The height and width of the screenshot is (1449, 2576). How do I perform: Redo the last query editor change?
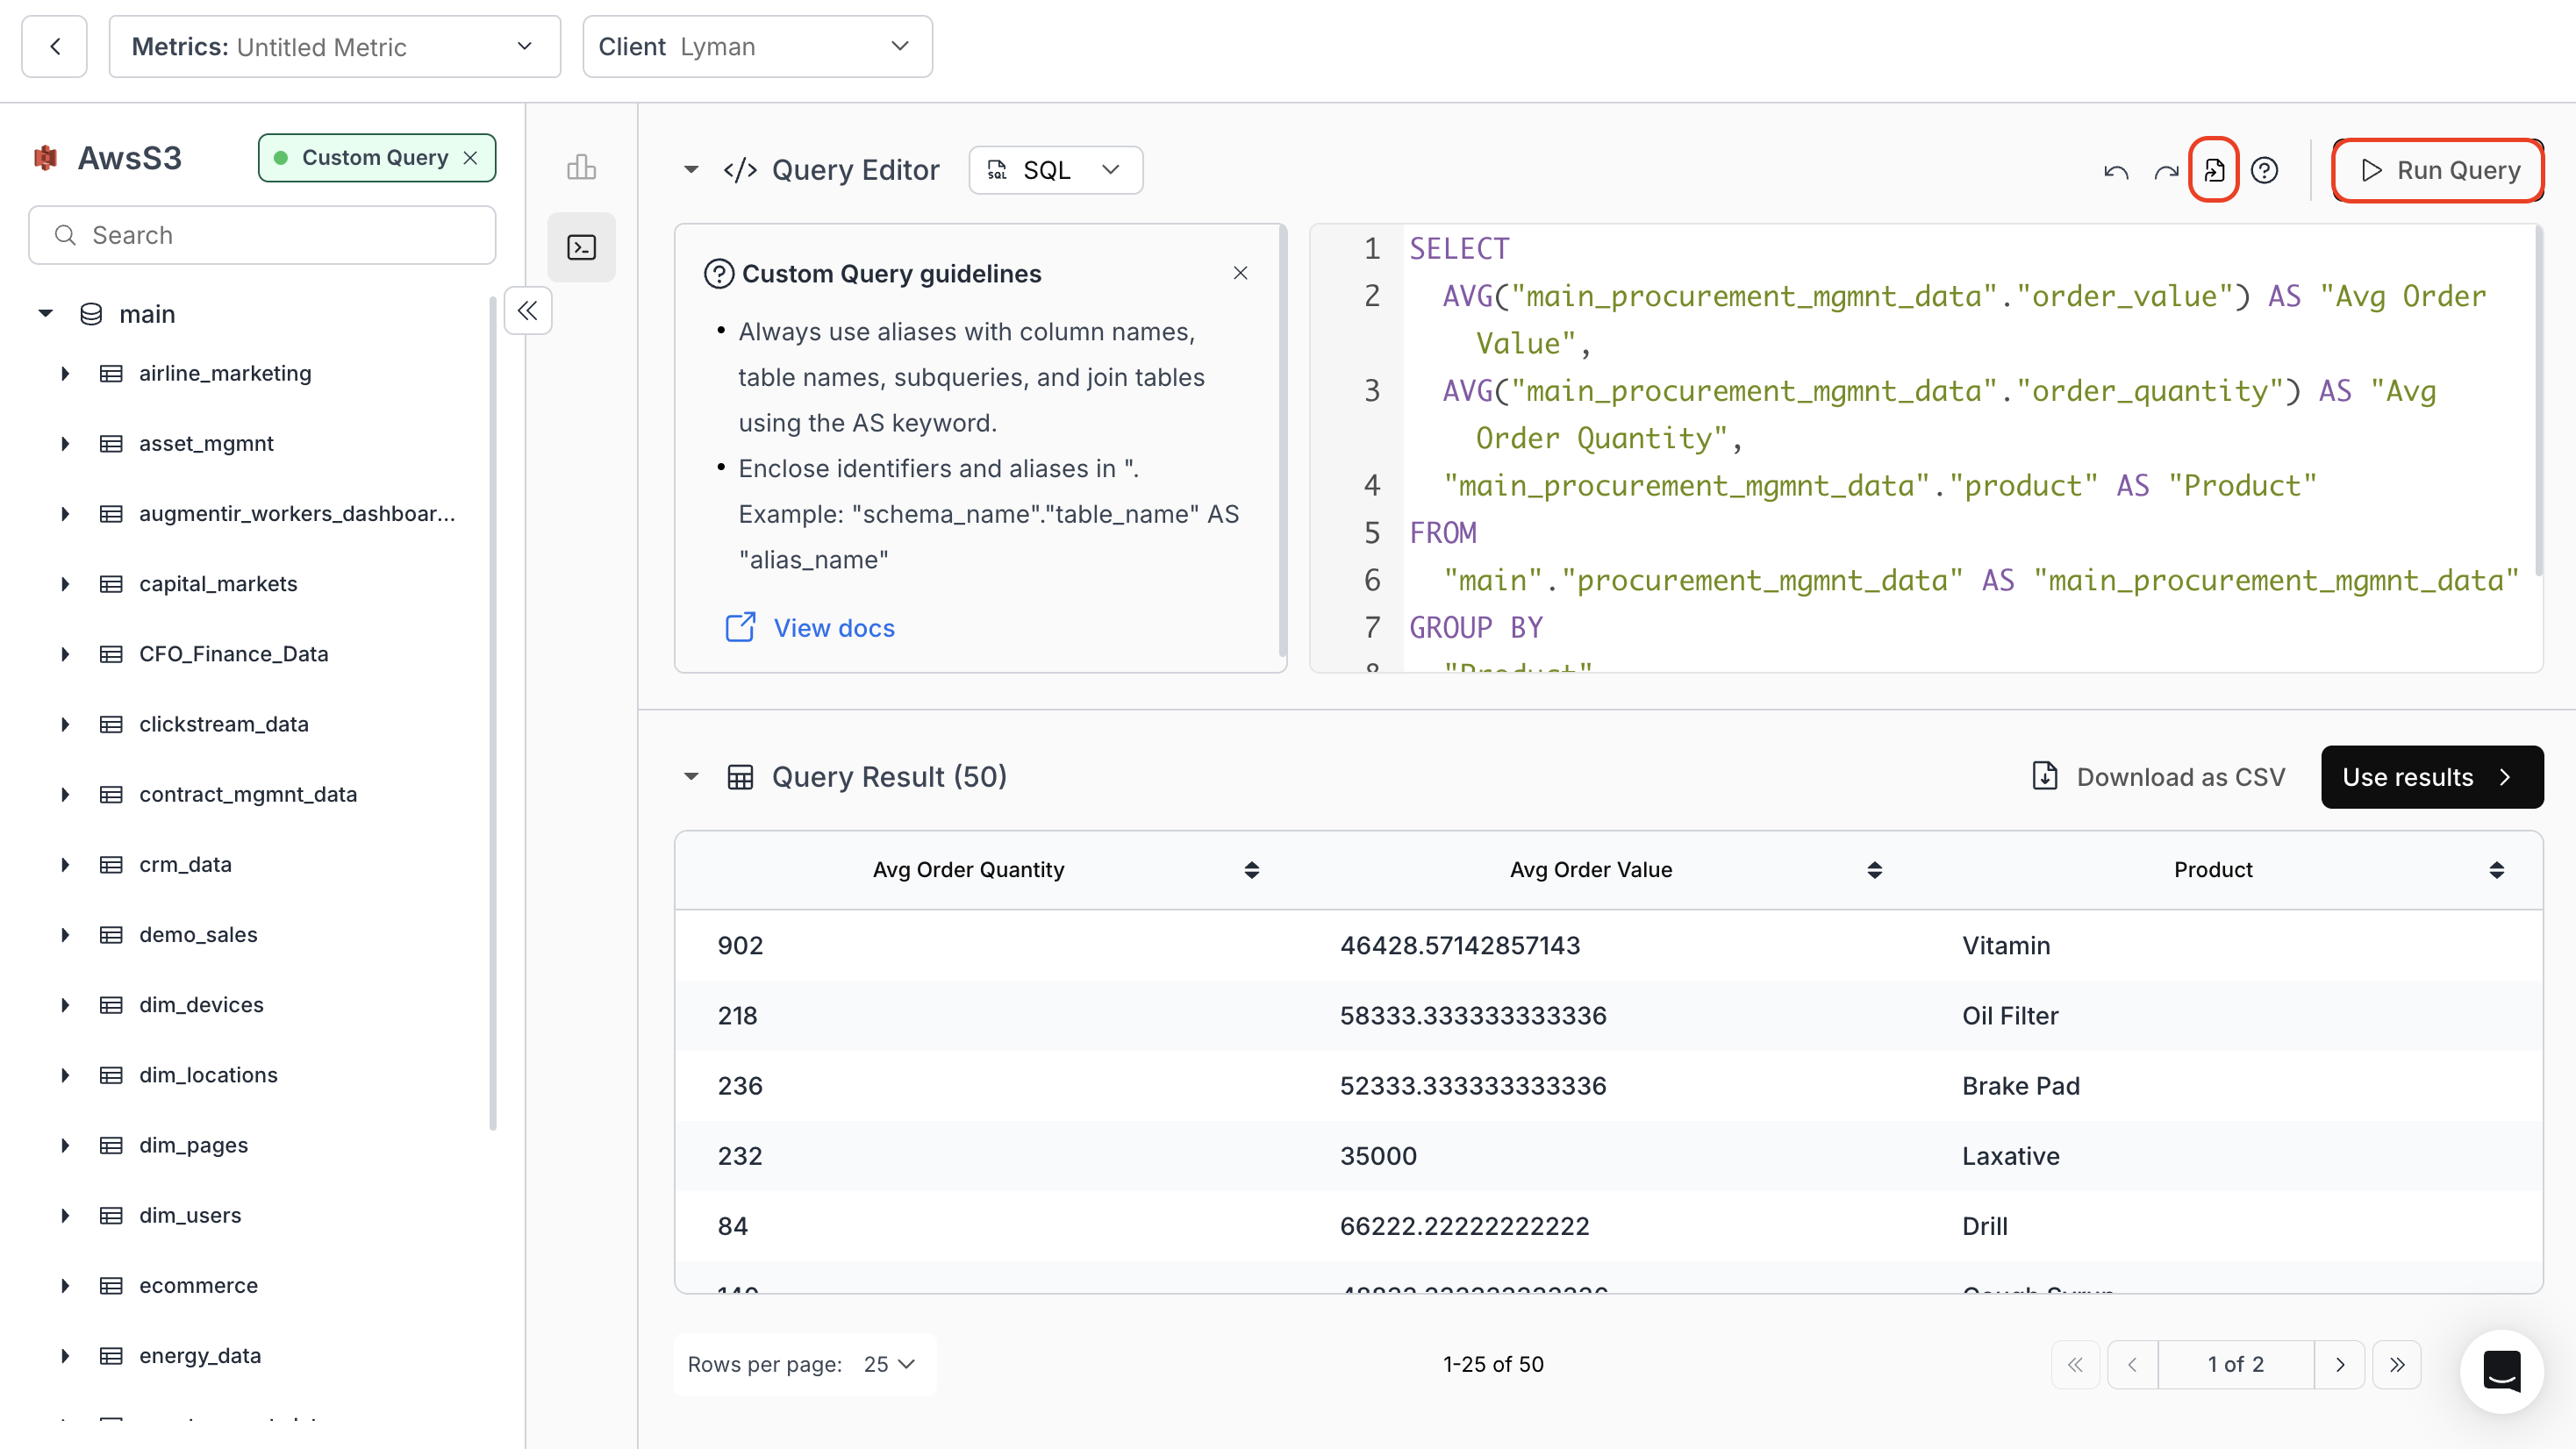2165,170
